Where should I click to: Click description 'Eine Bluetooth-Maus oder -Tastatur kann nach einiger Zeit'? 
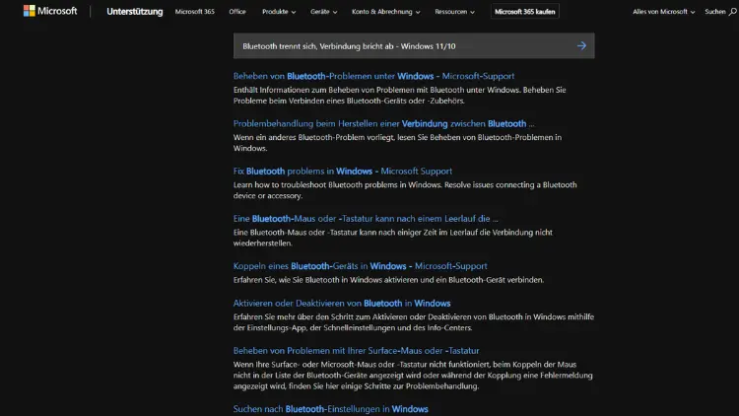click(x=392, y=238)
